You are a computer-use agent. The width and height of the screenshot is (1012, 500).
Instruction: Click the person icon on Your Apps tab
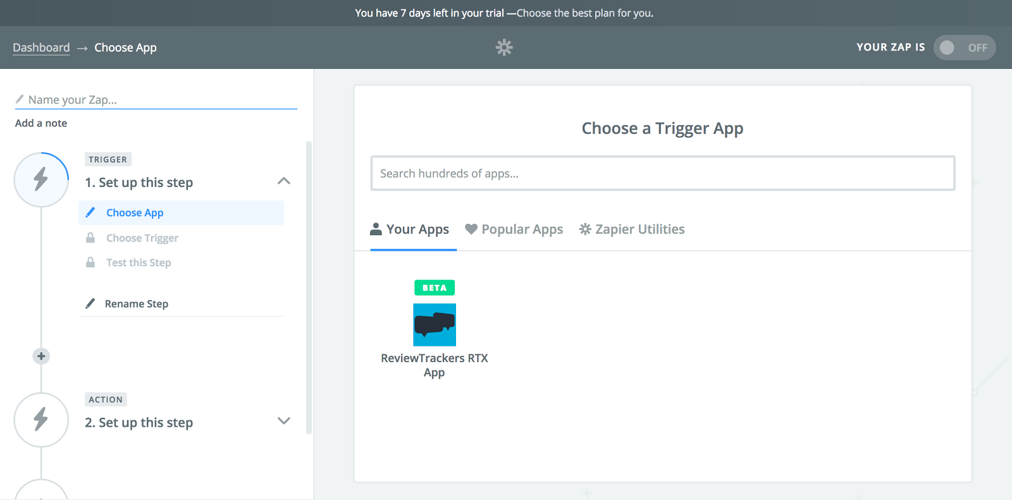click(376, 229)
